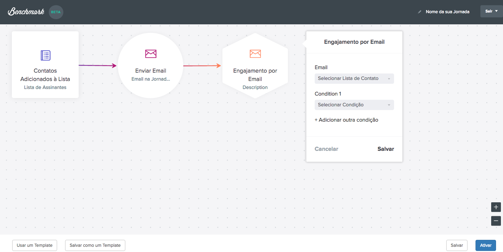Open the Selecionar Lista de Contato dropdown
The image size is (503, 252).
pyautogui.click(x=354, y=79)
